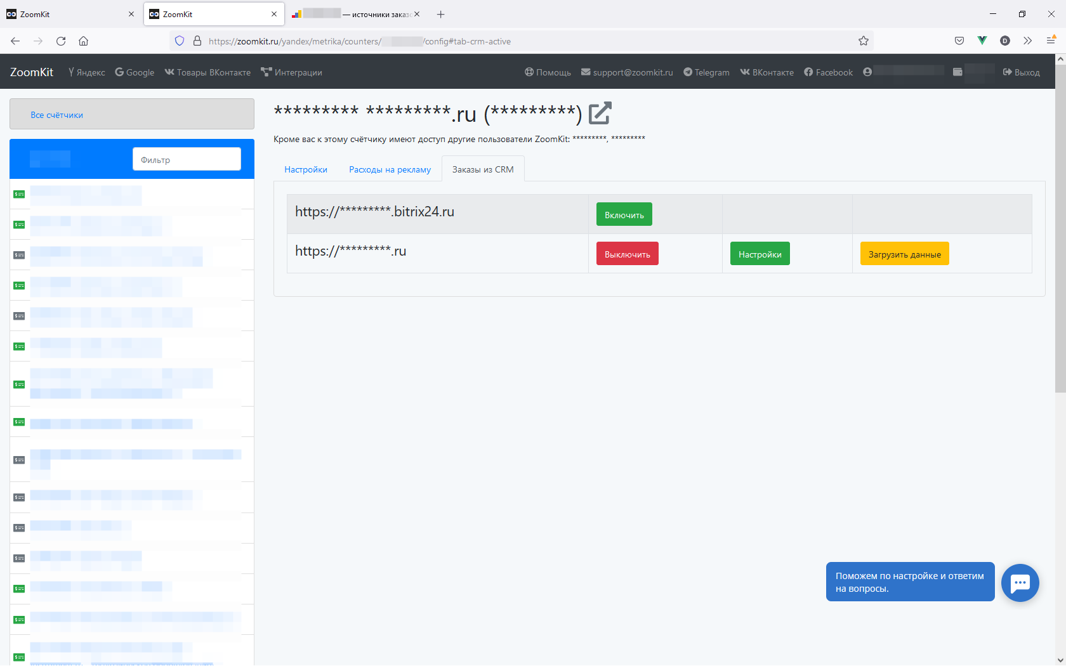Show site security info via padlock
This screenshot has width=1066, height=666.
pos(197,41)
